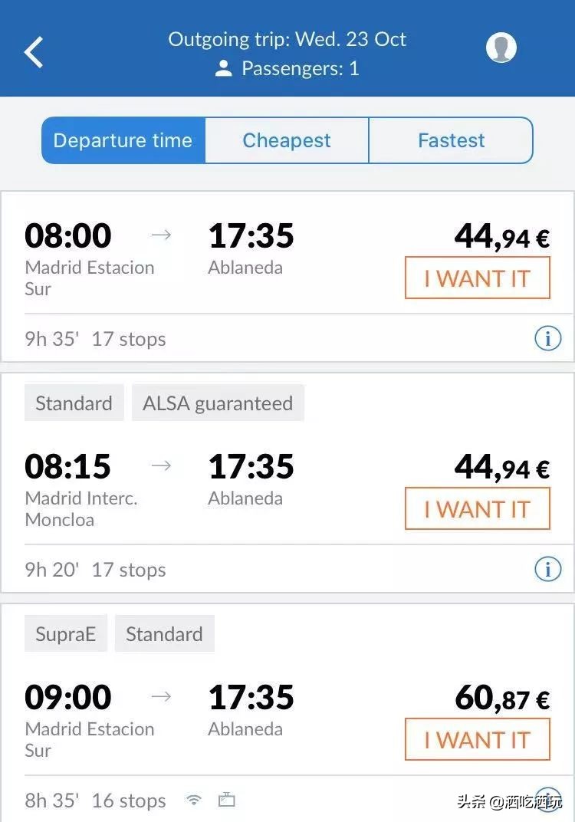Tap the passengers person icon

pyautogui.click(x=224, y=69)
